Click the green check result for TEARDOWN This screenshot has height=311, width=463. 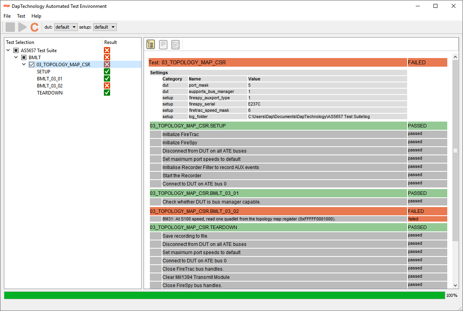tap(107, 93)
